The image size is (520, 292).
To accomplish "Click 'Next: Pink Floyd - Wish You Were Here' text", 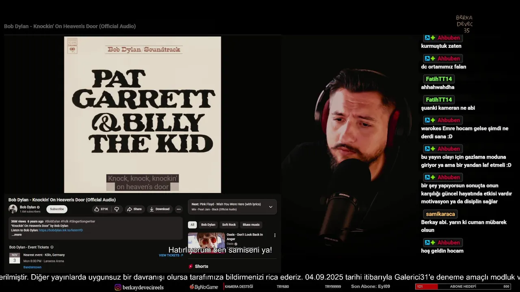I will coord(226,204).
